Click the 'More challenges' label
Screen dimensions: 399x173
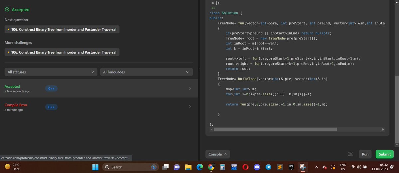pyautogui.click(x=18, y=43)
